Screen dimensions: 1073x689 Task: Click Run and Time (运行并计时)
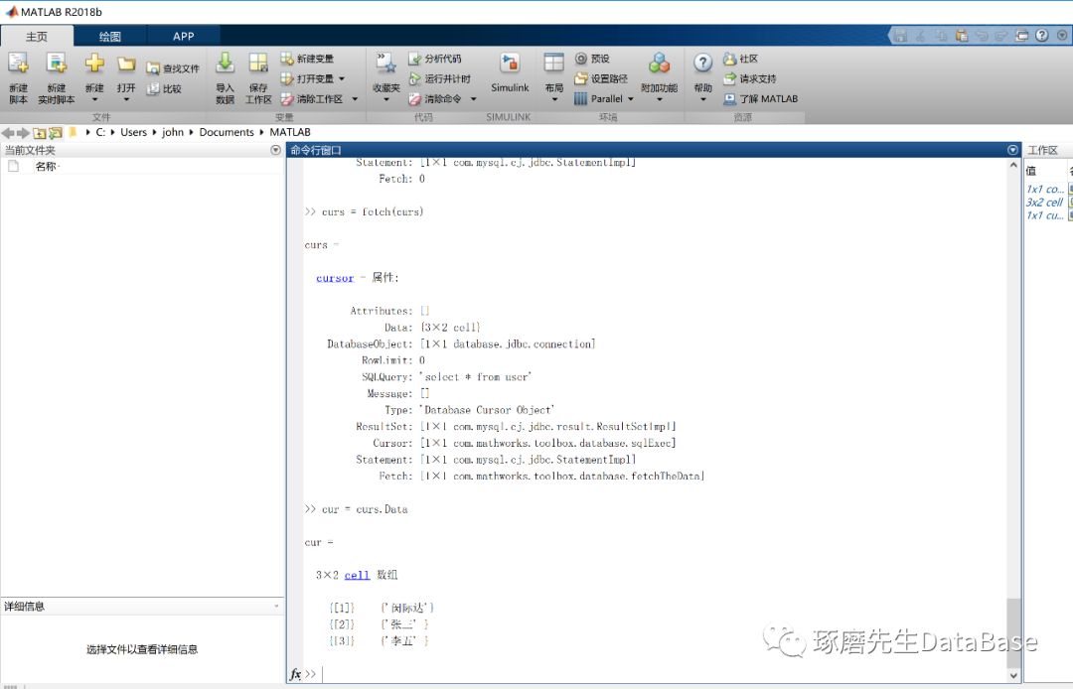point(439,78)
